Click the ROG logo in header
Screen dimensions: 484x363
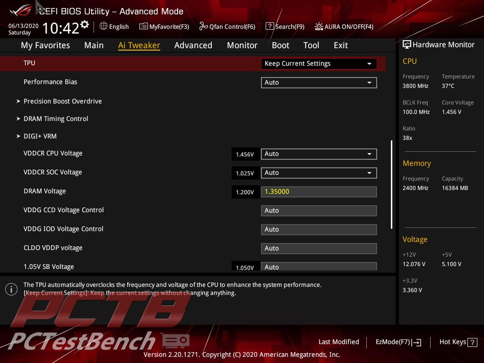pyautogui.click(x=21, y=11)
